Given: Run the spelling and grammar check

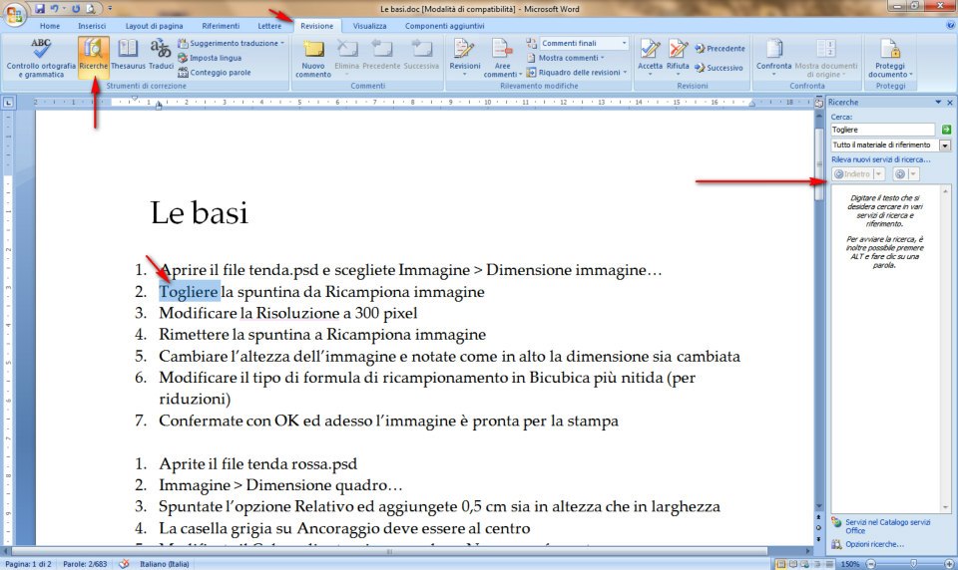Looking at the screenshot, I should 41,58.
